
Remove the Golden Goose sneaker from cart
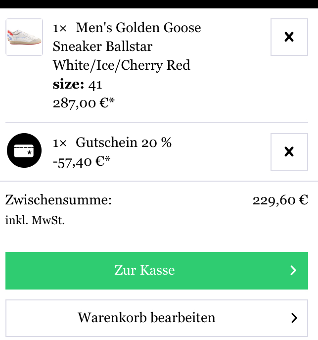click(x=289, y=37)
